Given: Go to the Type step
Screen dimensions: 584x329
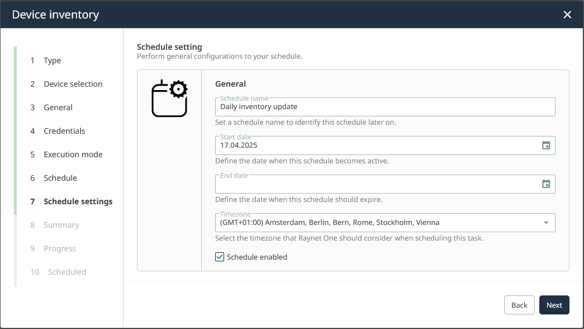Looking at the screenshot, I should tap(53, 60).
